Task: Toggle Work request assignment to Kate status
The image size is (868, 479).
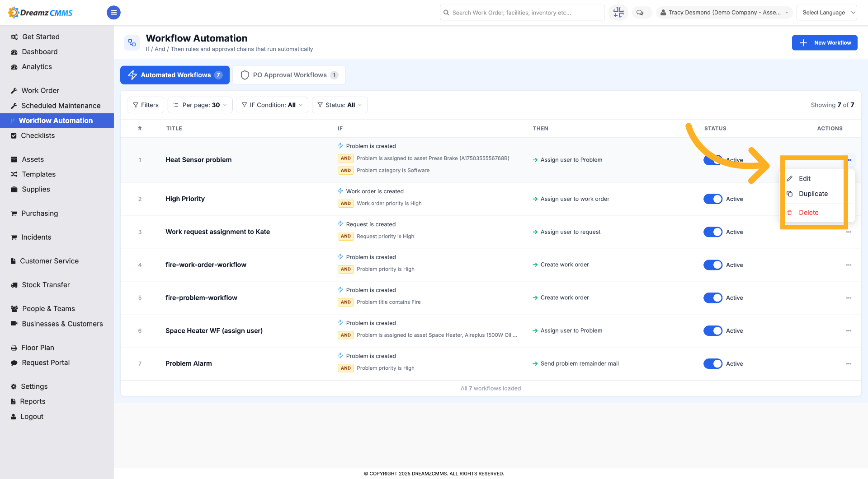Action: pos(712,232)
